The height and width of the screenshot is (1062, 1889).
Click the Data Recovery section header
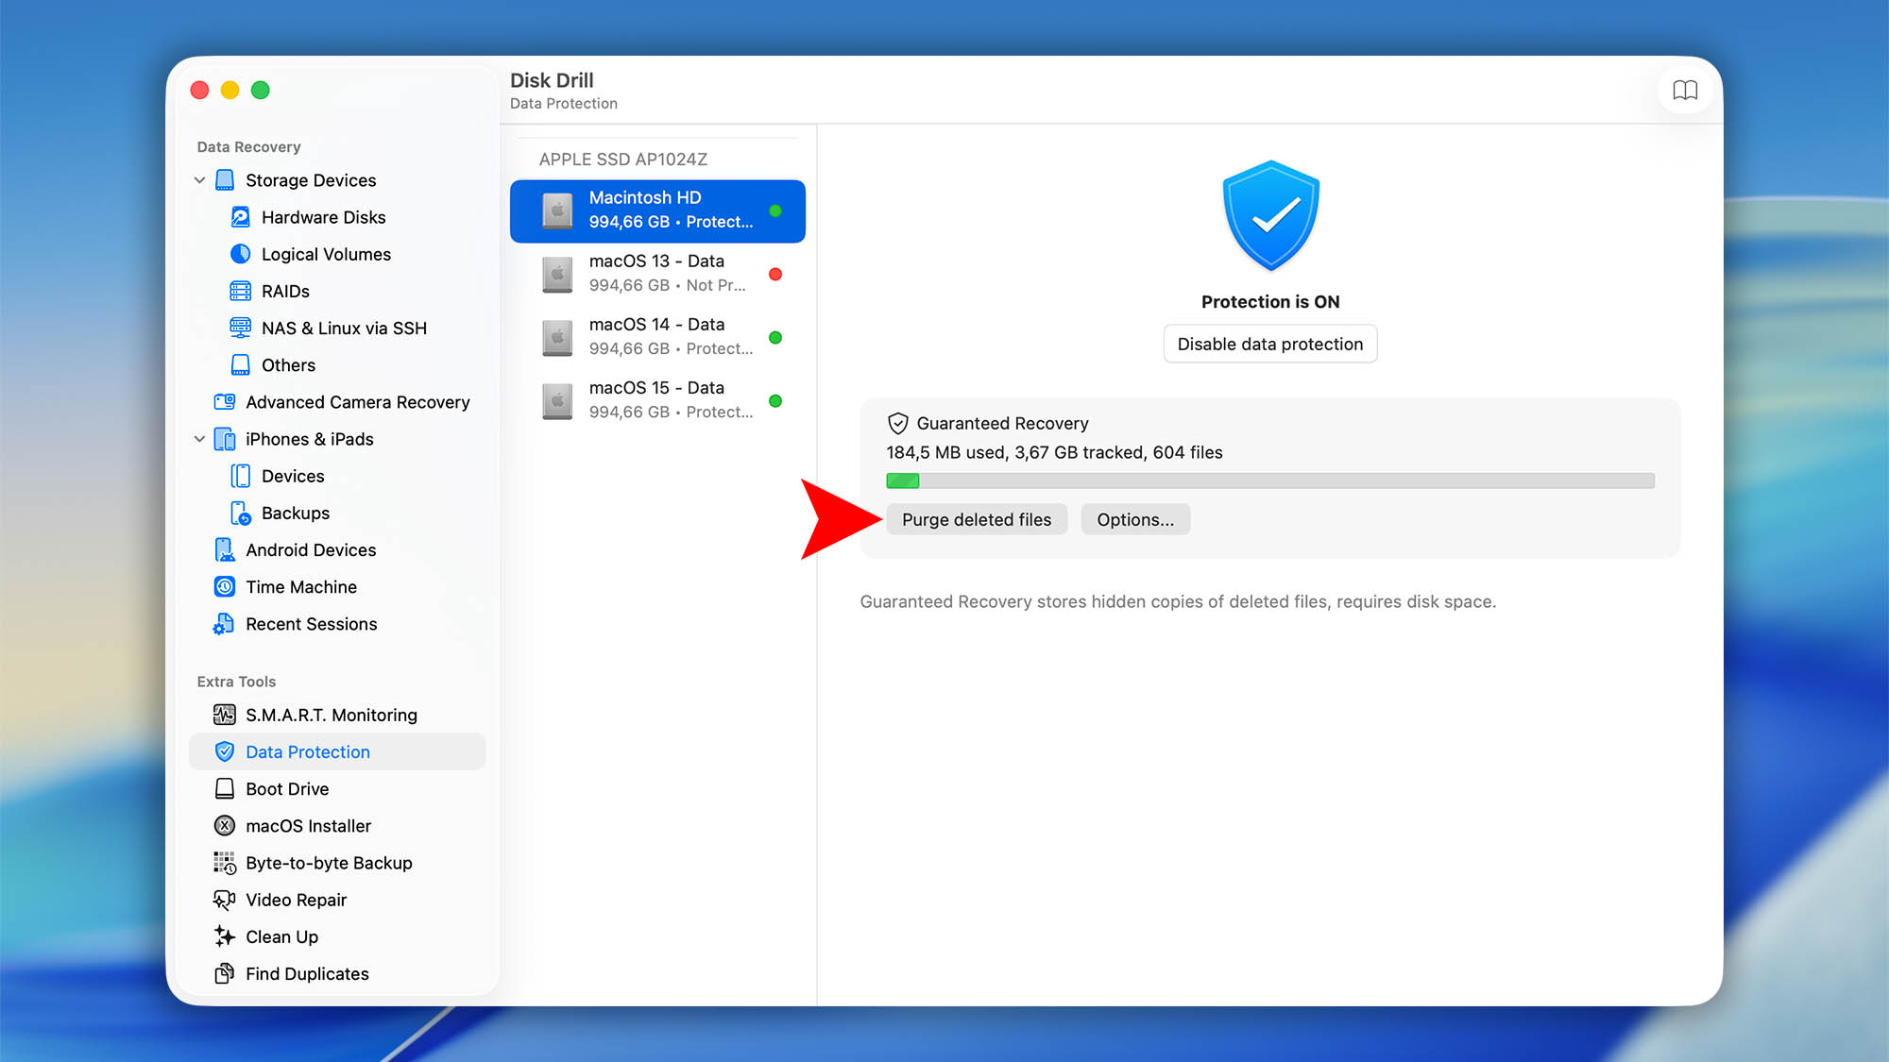(x=248, y=146)
